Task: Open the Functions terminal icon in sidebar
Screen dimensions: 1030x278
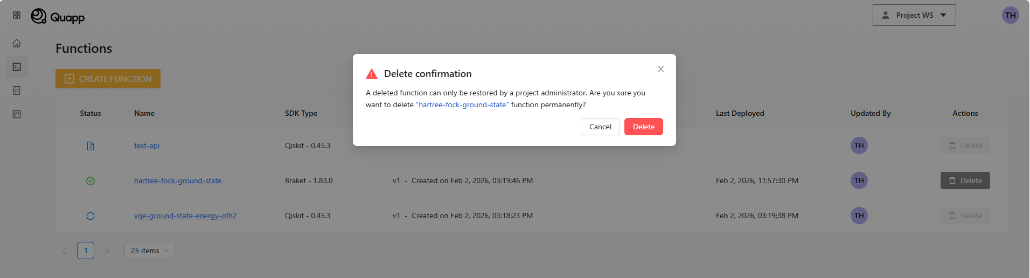Action: coord(17,67)
